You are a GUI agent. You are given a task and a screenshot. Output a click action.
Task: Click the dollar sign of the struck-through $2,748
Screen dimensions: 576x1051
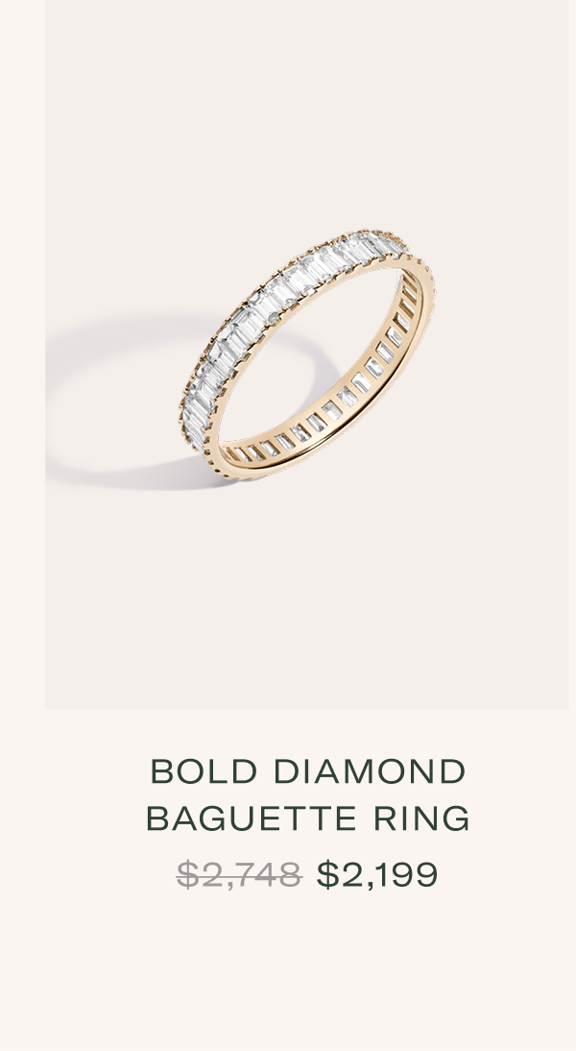pos(187,875)
